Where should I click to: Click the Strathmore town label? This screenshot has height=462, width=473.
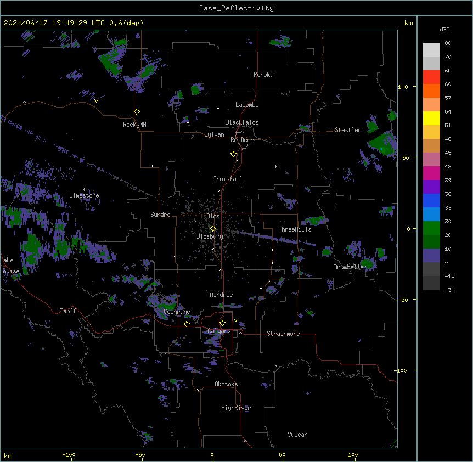point(283,334)
